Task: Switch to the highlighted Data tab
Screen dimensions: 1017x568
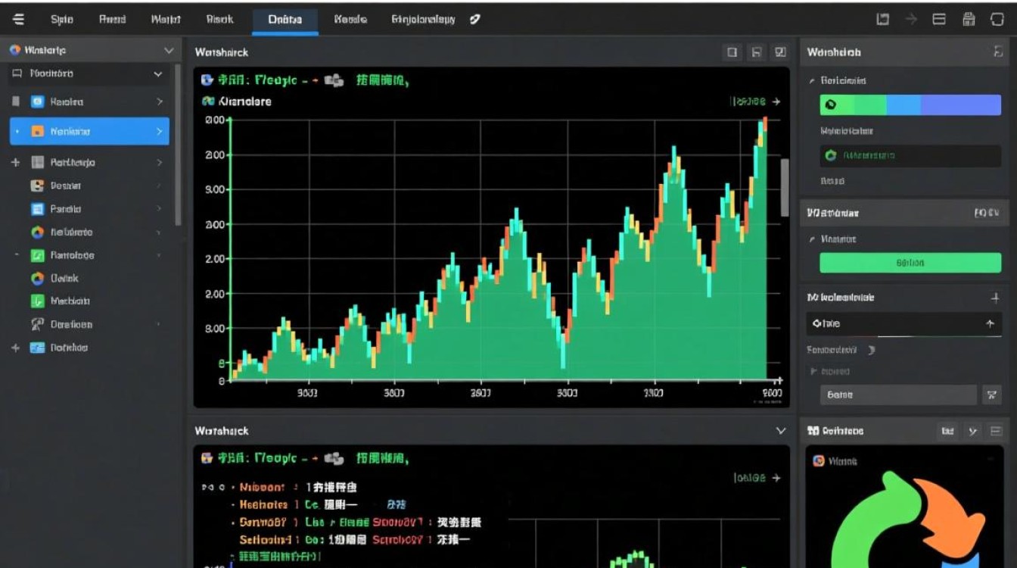Action: (285, 20)
